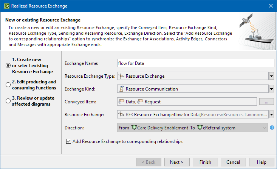Select Review or update affected diagrams
The width and height of the screenshot is (277, 169).
tap(8, 101)
